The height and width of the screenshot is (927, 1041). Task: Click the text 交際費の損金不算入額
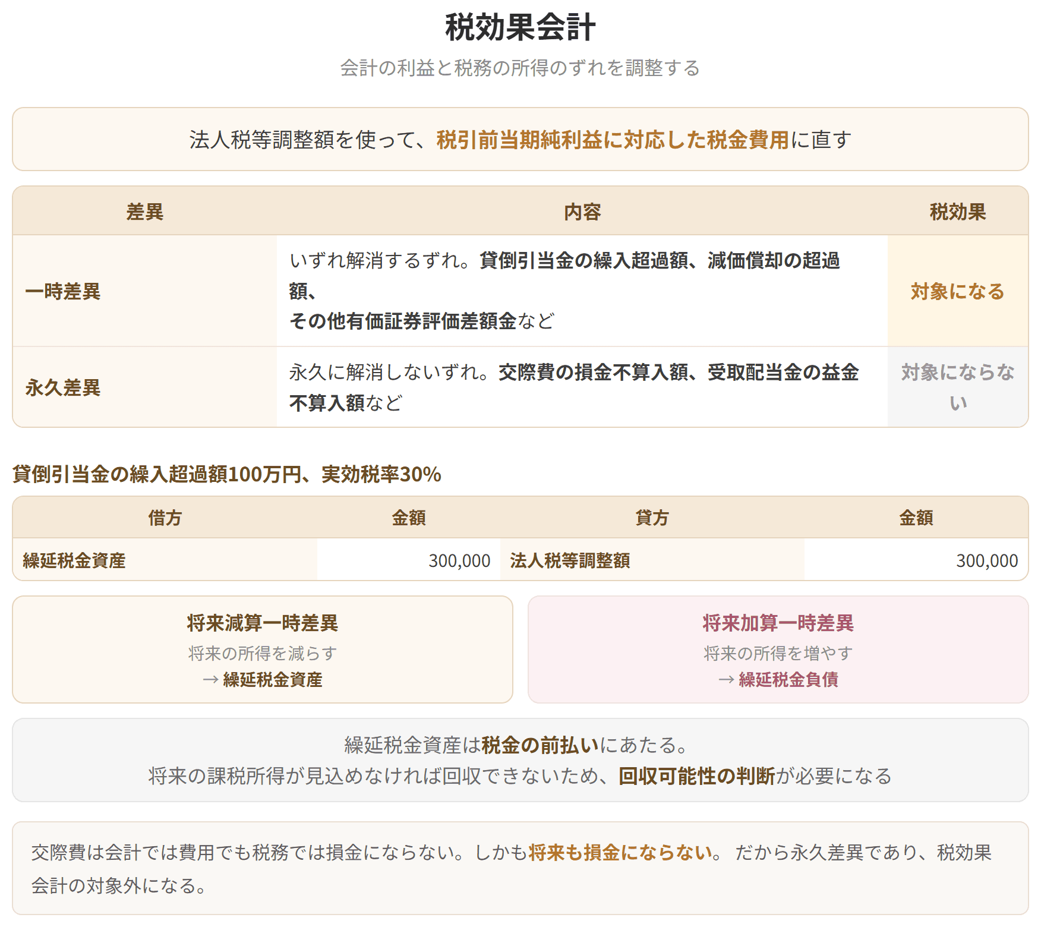593,372
